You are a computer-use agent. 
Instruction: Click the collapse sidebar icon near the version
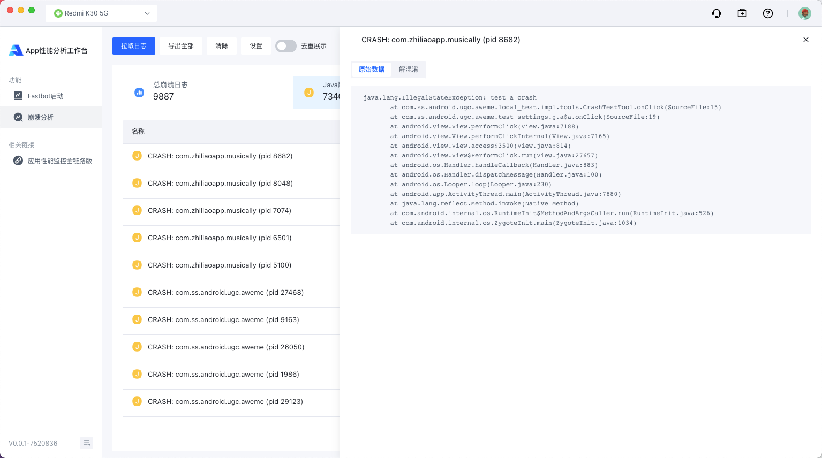[x=87, y=443]
